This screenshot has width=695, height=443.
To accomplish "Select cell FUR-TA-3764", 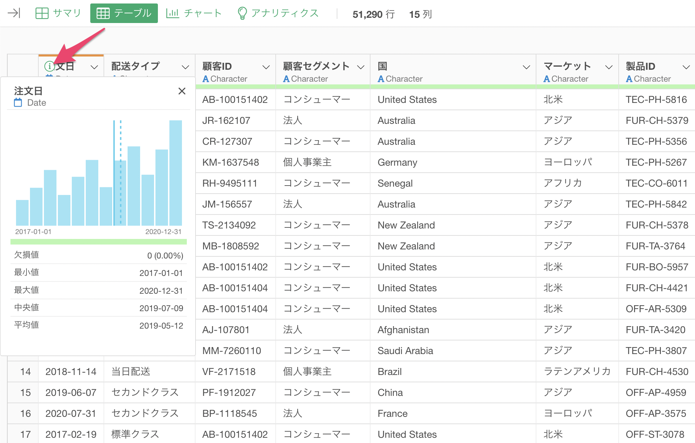I will [x=657, y=246].
